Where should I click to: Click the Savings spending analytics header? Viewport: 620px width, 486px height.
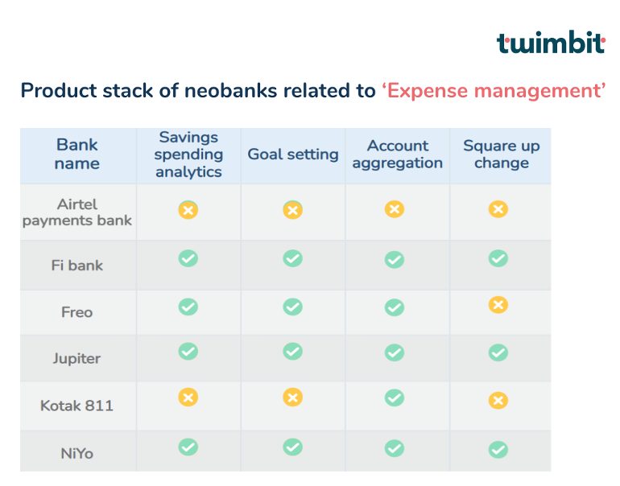coord(188,154)
